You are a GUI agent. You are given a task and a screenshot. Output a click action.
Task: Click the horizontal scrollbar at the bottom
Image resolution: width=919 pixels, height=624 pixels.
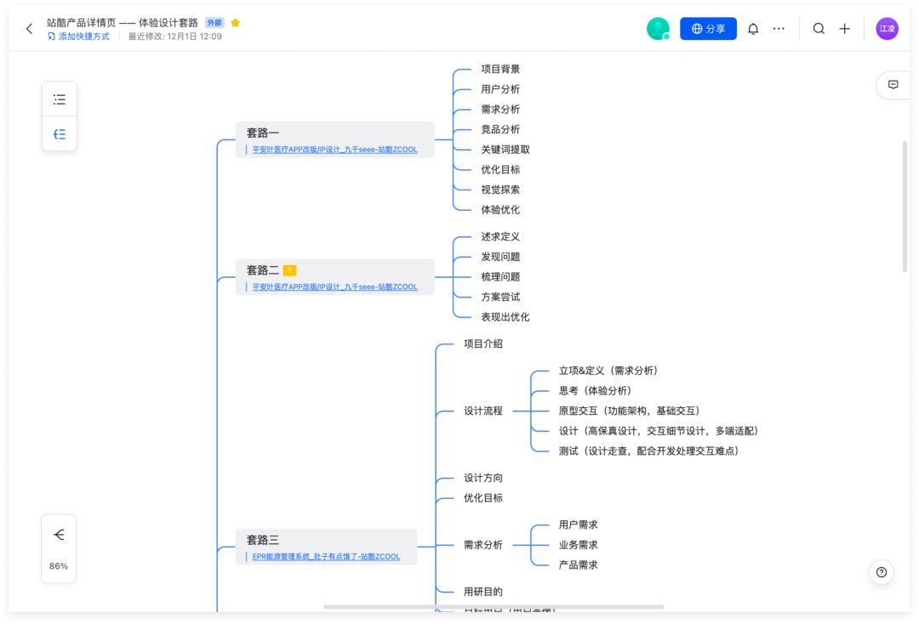494,607
